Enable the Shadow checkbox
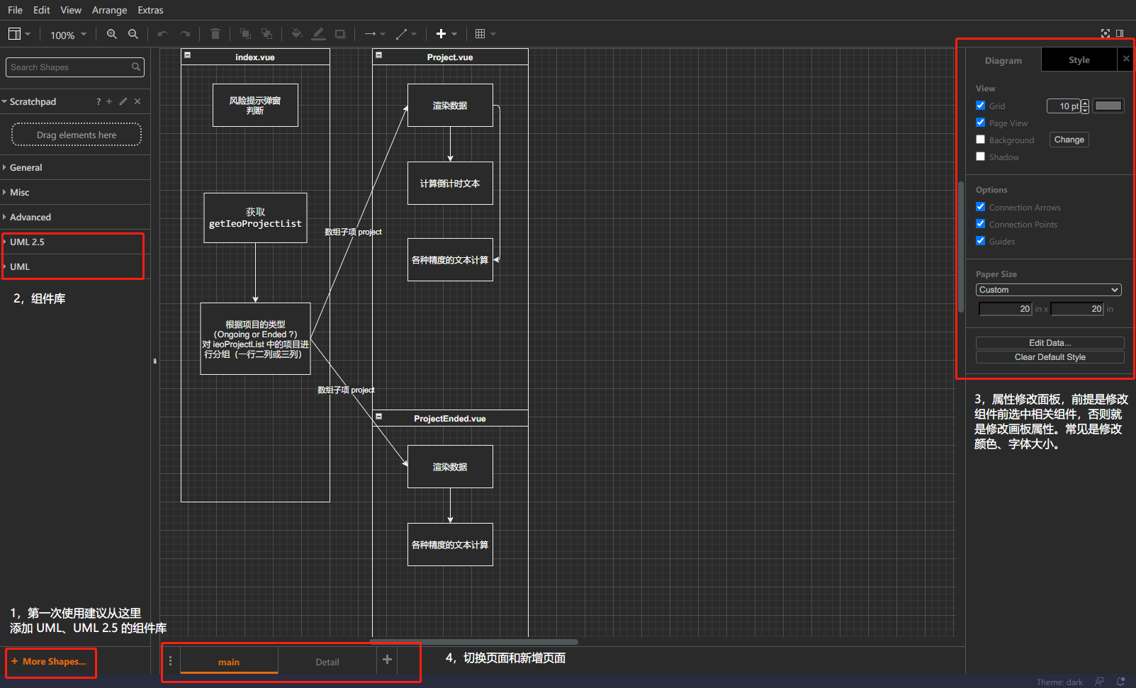 tap(980, 157)
